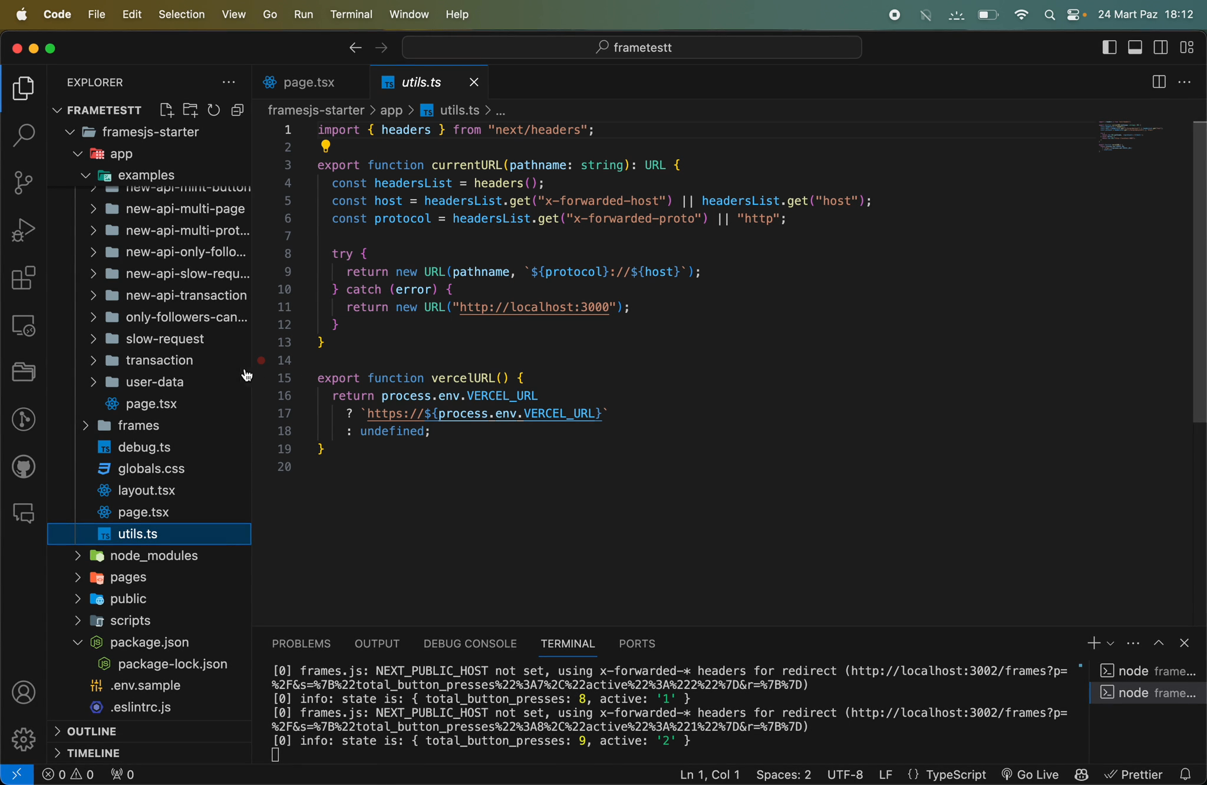The image size is (1207, 785).
Task: Collapse the framesjs-starter folder
Action: [x=70, y=132]
